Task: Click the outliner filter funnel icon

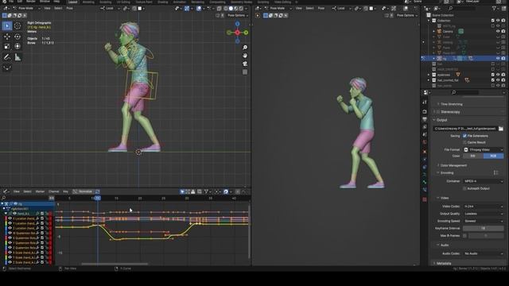Action: pyautogui.click(x=494, y=9)
